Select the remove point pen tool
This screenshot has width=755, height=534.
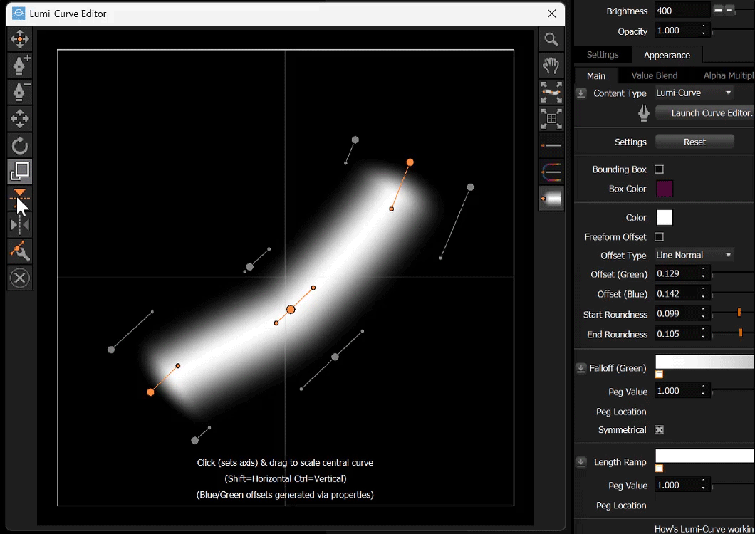tap(20, 91)
